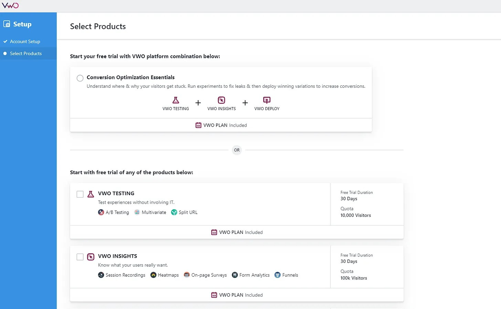Click the Multivariate label
The width and height of the screenshot is (501, 309).
coord(154,212)
